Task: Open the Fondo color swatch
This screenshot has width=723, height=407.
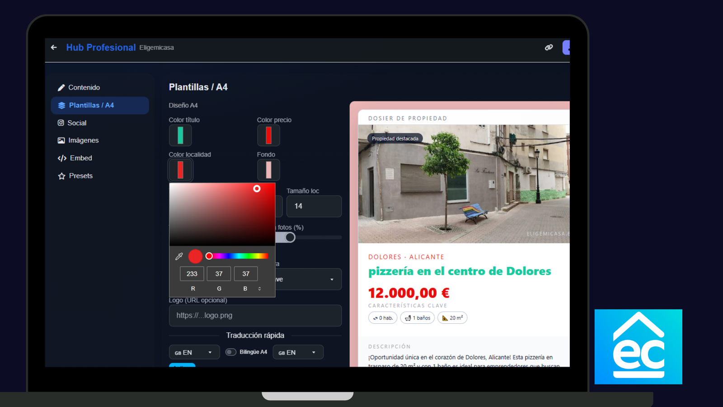Action: pyautogui.click(x=268, y=170)
